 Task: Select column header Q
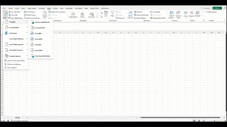point(128,33)
